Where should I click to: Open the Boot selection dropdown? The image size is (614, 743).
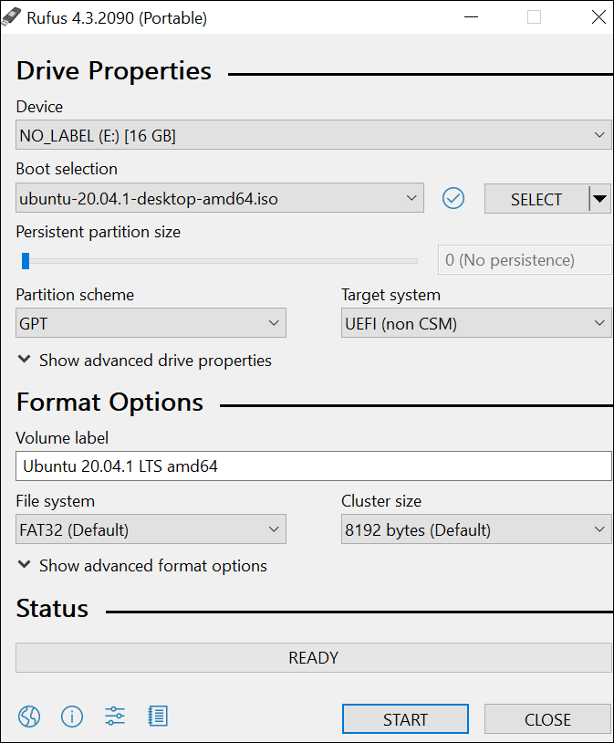click(220, 198)
